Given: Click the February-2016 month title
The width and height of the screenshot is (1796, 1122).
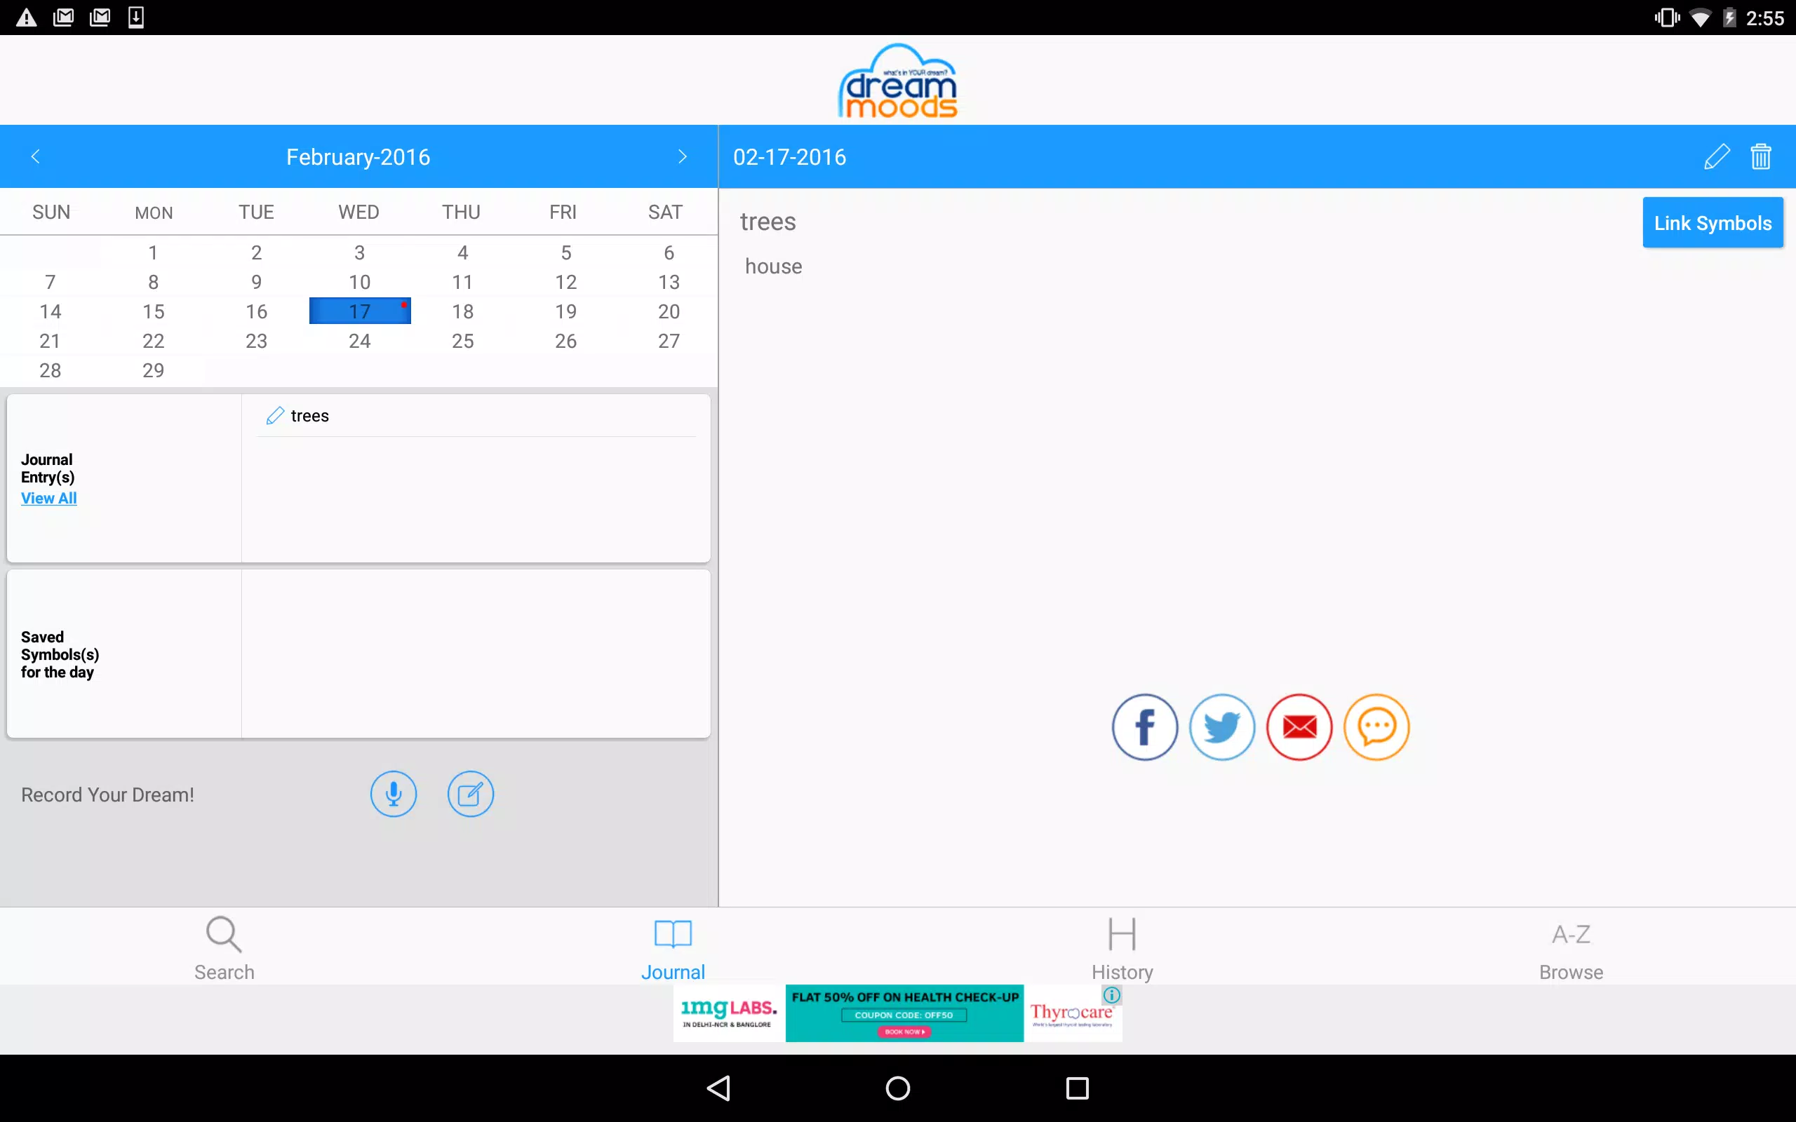Looking at the screenshot, I should [358, 156].
